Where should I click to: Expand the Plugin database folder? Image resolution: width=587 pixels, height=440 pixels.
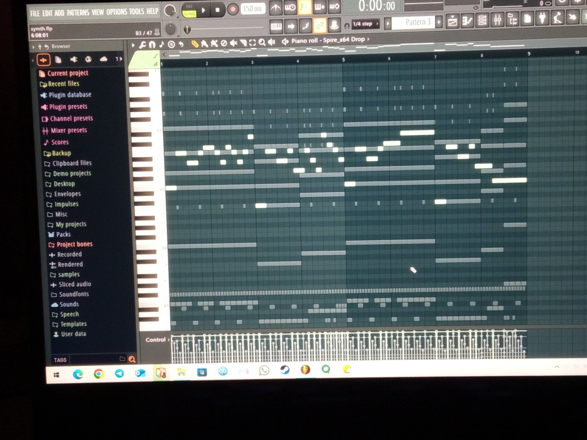tap(66, 95)
